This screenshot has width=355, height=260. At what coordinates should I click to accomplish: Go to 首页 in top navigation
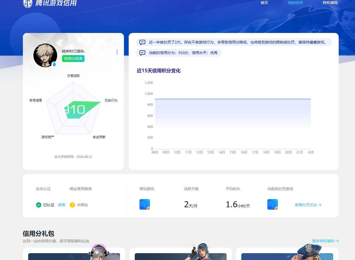pyautogui.click(x=264, y=3)
